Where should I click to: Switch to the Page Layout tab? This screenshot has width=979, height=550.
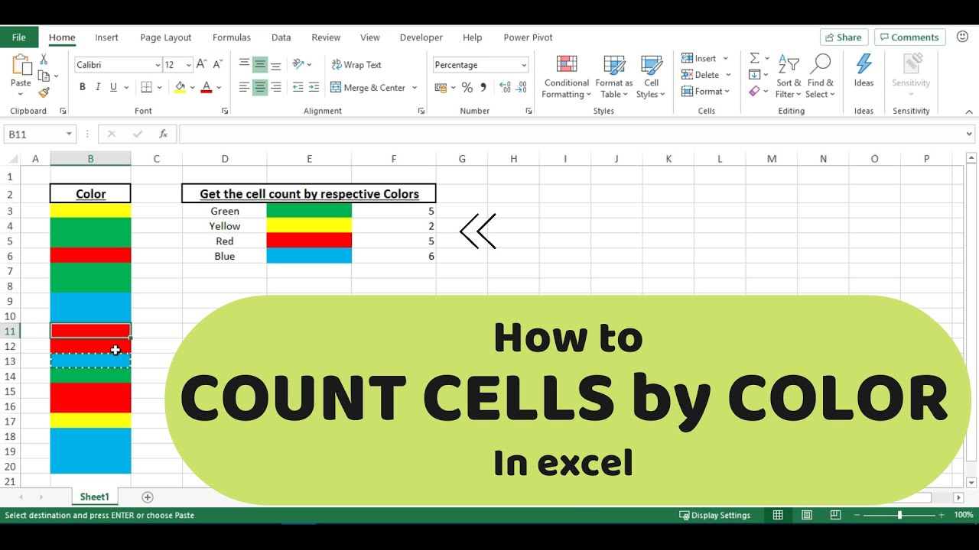point(166,37)
